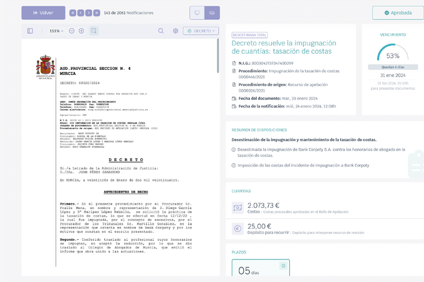Open viewer settings gear icon

[x=175, y=31]
